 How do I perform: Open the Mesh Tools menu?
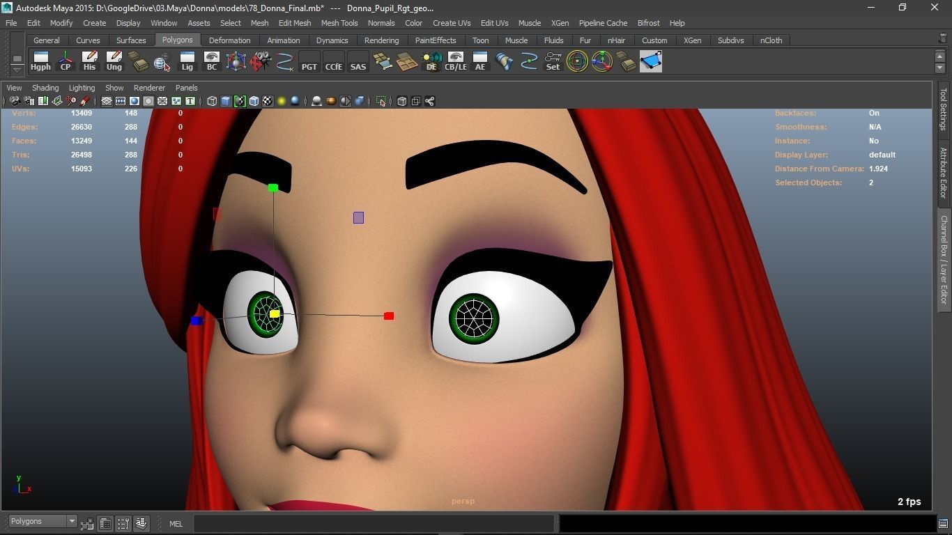click(x=339, y=23)
